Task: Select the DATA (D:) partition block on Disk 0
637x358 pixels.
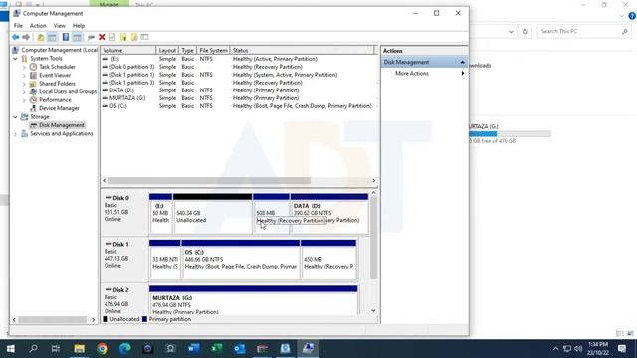Action: pyautogui.click(x=329, y=213)
